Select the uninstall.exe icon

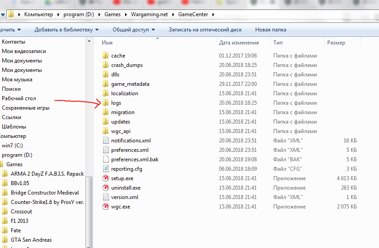pyautogui.click(x=105, y=188)
